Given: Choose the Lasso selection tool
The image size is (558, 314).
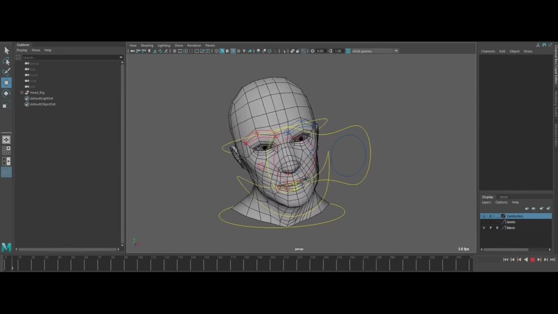Looking at the screenshot, I should tap(7, 61).
